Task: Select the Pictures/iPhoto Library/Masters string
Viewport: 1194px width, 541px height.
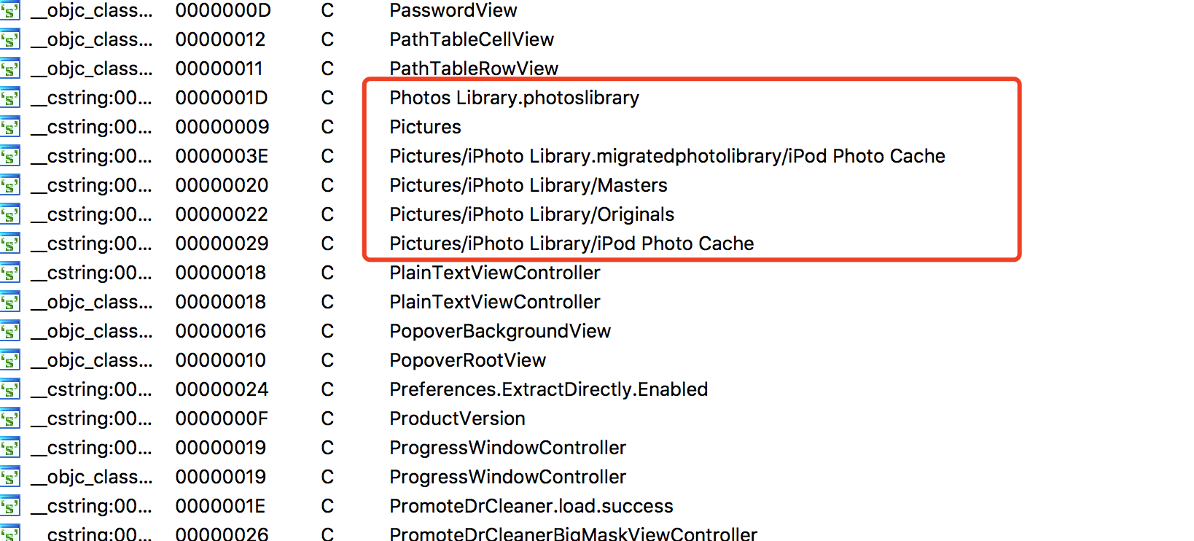Action: pyautogui.click(x=528, y=185)
